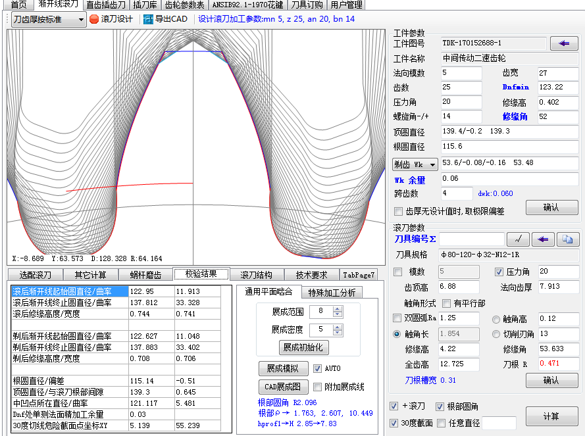The image size is (585, 436).
Task: Click the 工件名称 input field
Action: point(509,58)
